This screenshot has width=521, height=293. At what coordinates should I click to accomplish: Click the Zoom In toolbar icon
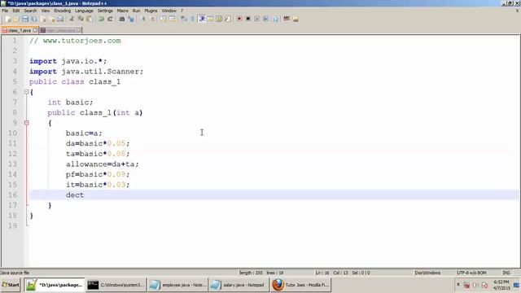click(144, 19)
